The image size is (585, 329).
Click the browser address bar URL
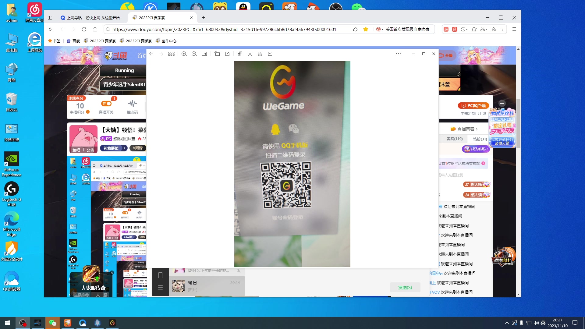point(224,29)
